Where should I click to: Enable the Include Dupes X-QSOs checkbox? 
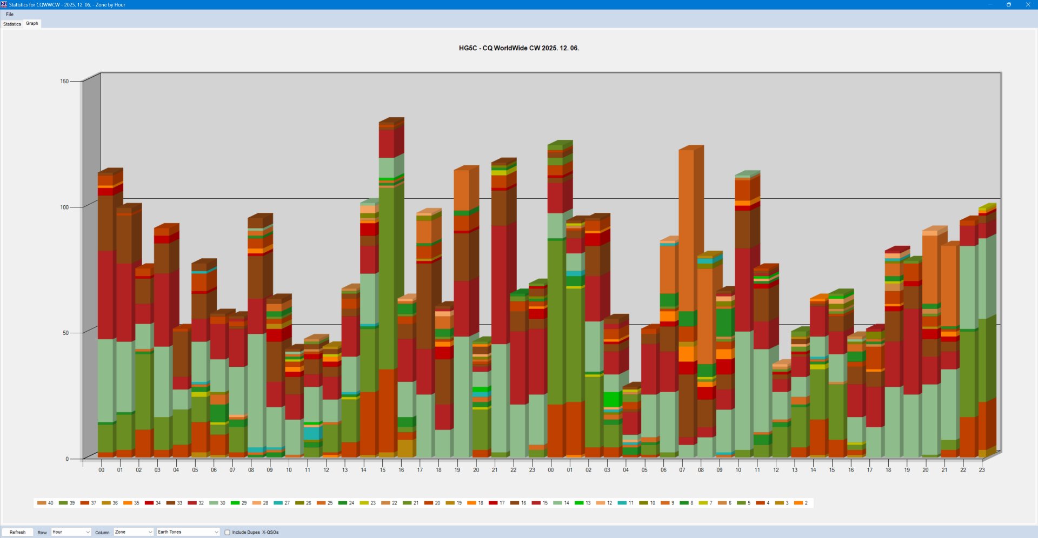228,532
